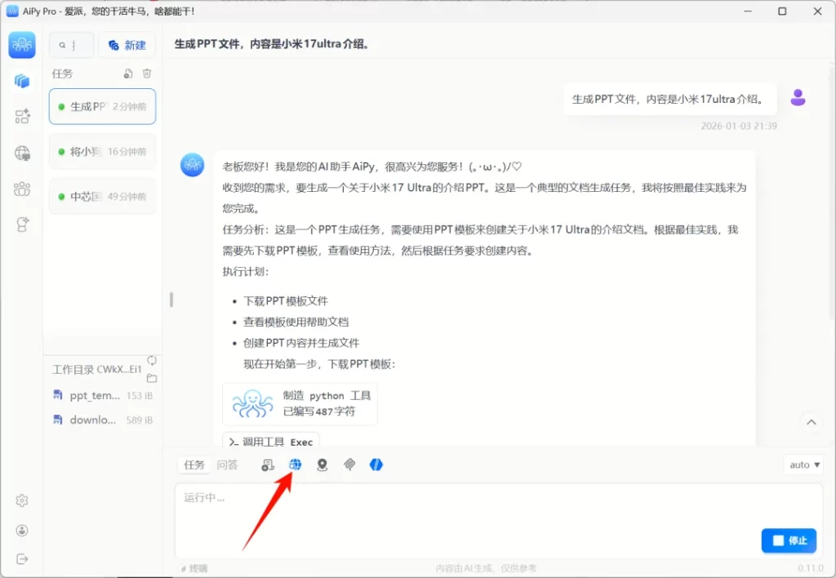Click the globe web search icon above input
The image size is (836, 578).
295,465
